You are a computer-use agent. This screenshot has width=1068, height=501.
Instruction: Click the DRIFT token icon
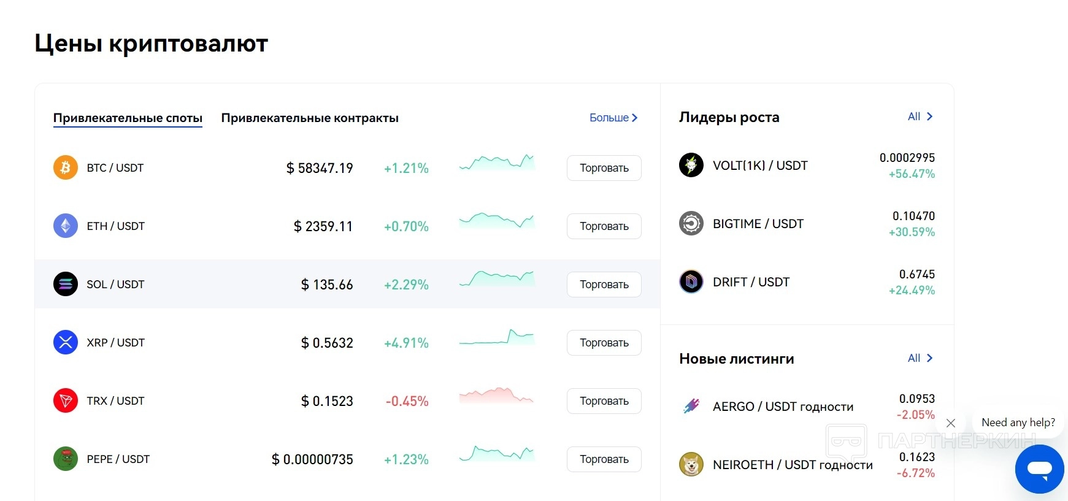pyautogui.click(x=691, y=281)
